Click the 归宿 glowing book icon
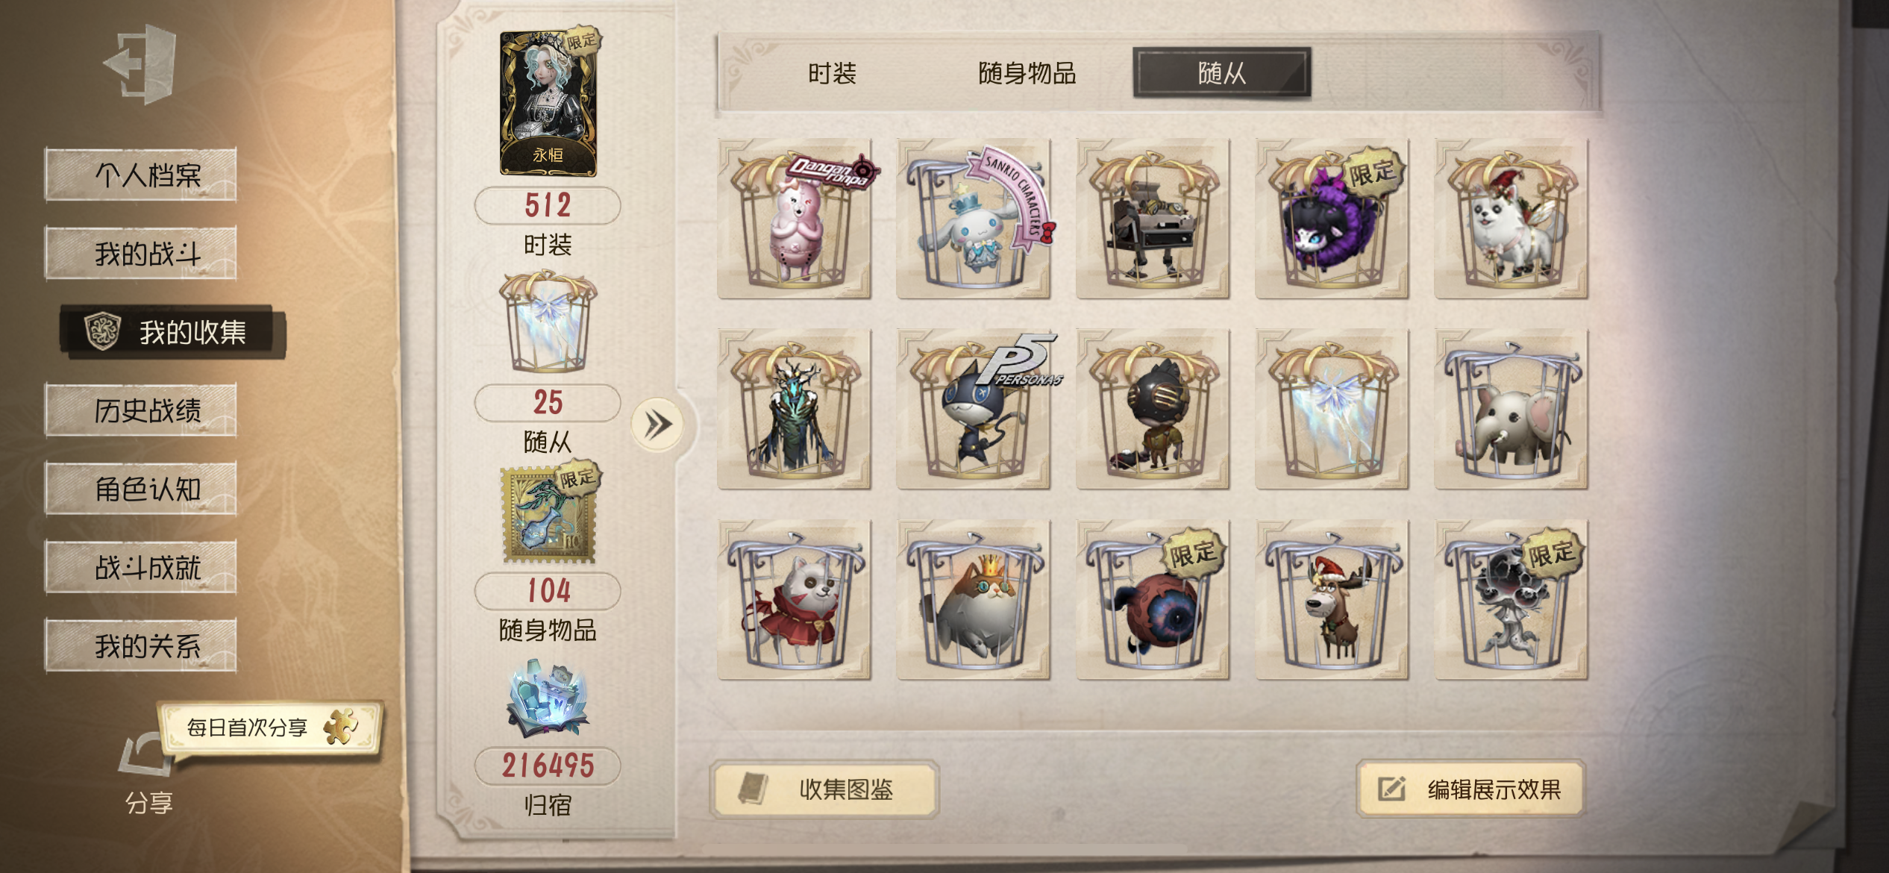This screenshot has width=1889, height=873. [548, 698]
